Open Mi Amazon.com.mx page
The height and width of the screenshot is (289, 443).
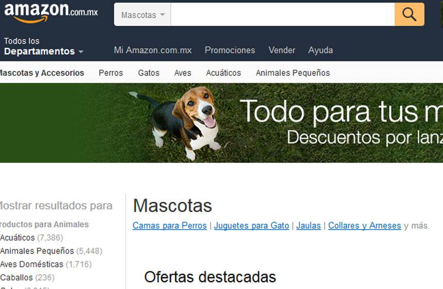[153, 50]
